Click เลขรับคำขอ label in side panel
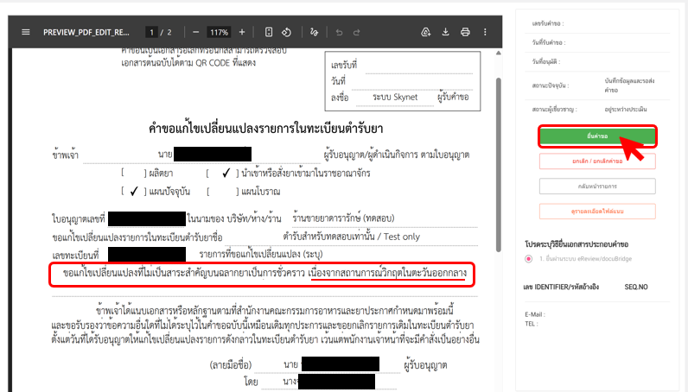 [548, 23]
